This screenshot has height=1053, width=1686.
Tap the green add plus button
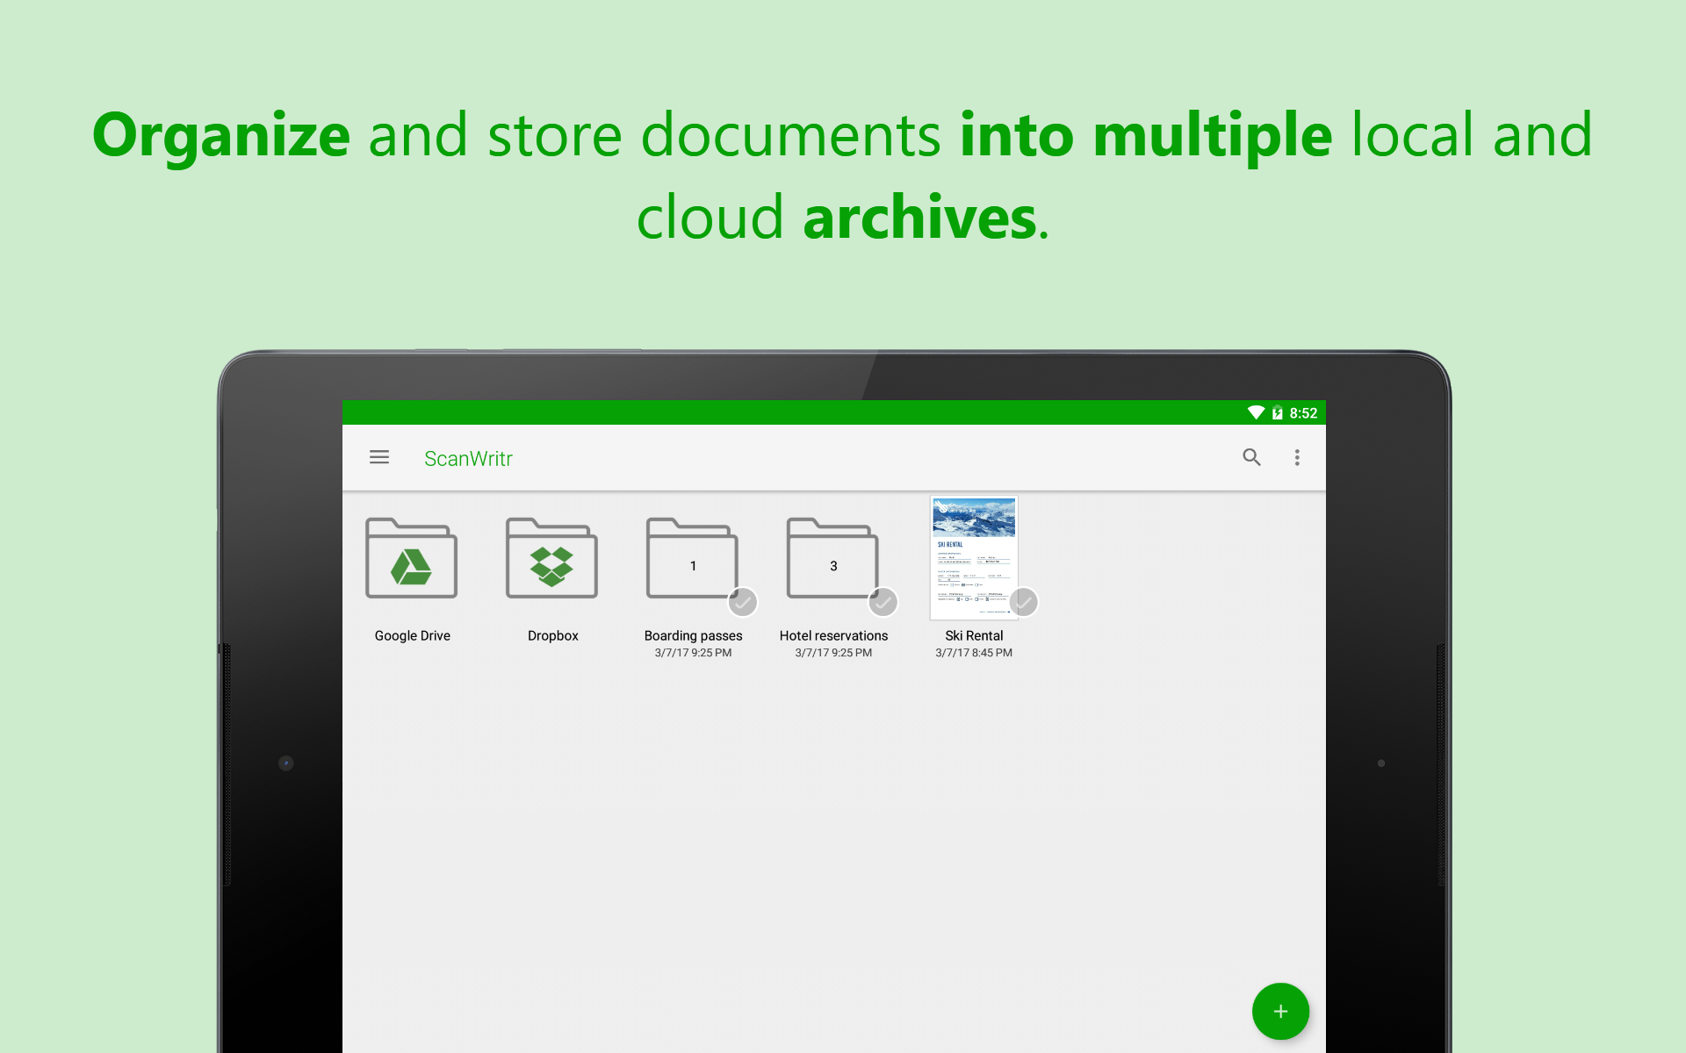click(x=1280, y=1011)
